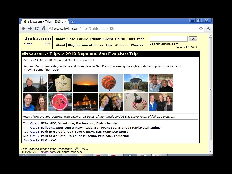Open the Golden Gate Bridge photo thumbnail
The height and width of the screenshot is (174, 232).
click(x=35, y=83)
